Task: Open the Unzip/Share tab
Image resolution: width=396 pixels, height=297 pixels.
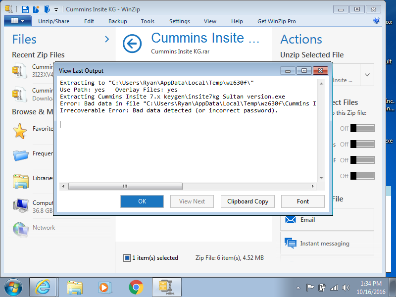Action: (53, 21)
